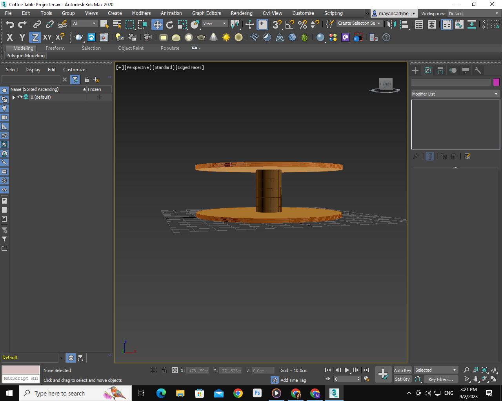Activate the Select and Scale tool
Image resolution: width=502 pixels, height=401 pixels.
coord(182,24)
